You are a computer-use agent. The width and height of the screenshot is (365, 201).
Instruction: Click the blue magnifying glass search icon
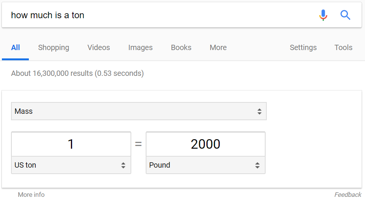[345, 15]
